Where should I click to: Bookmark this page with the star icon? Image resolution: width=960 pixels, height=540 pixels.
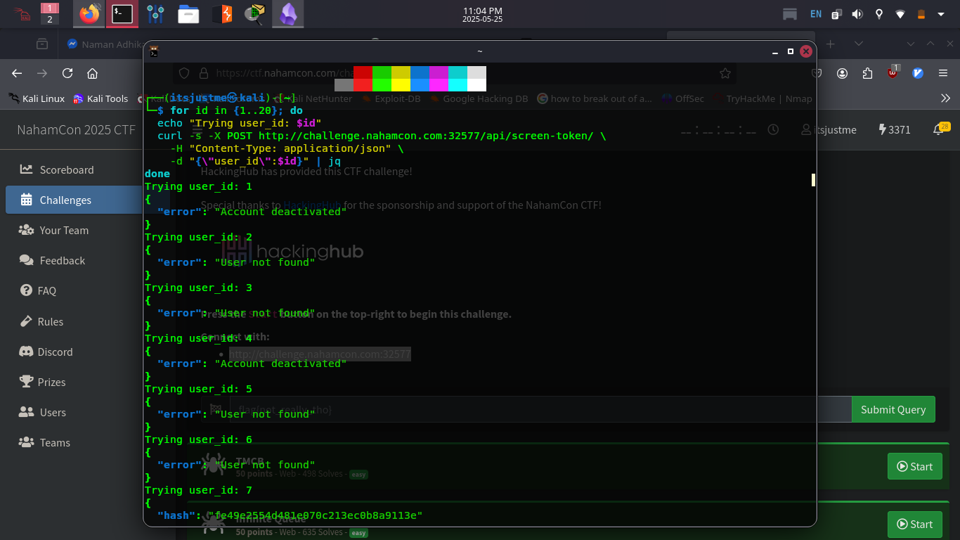pyautogui.click(x=725, y=73)
